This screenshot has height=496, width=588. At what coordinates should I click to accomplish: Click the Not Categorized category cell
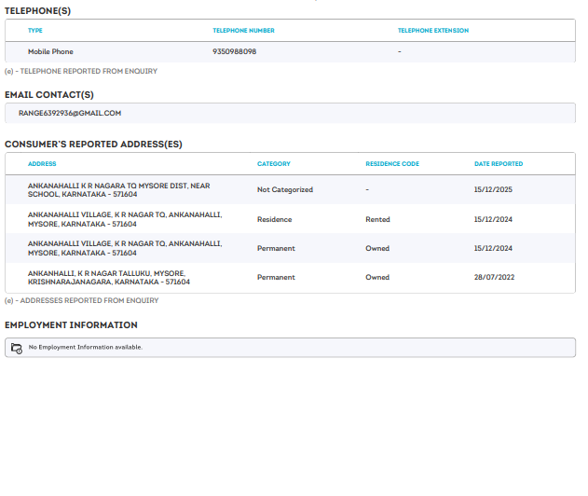284,190
